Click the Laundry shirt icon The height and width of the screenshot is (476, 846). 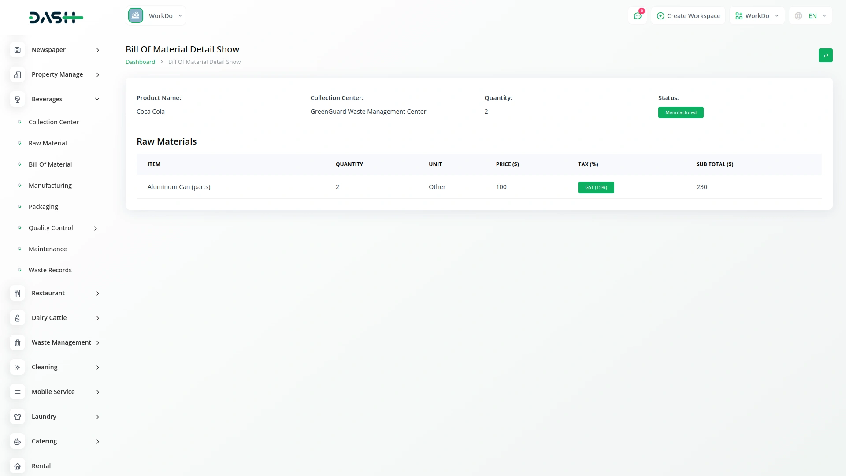[18, 417]
